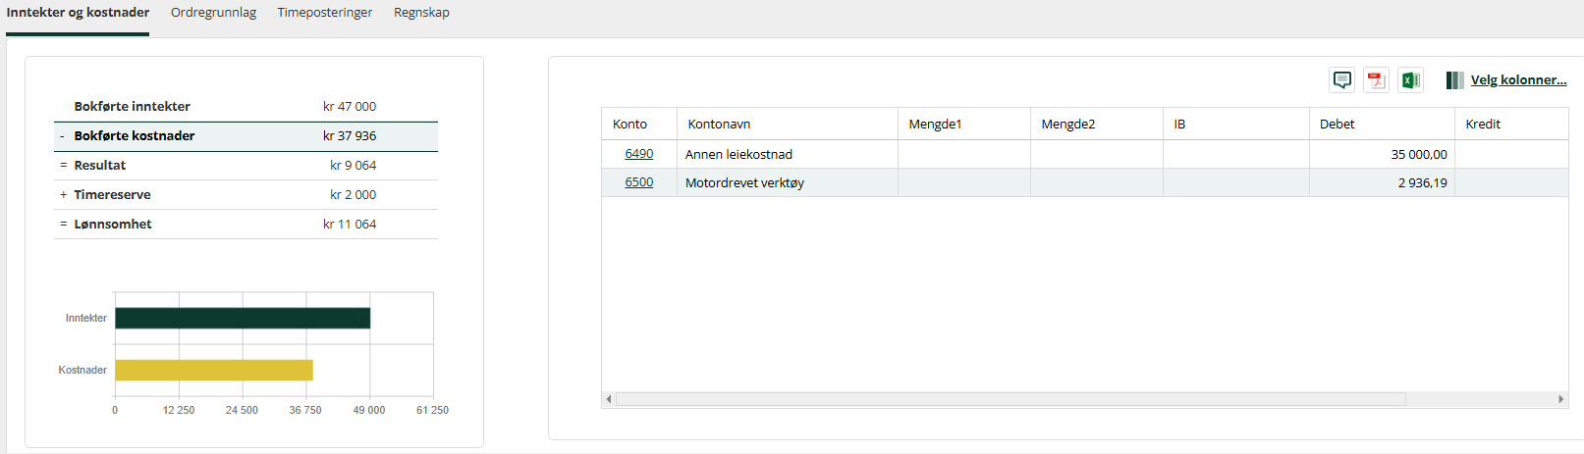
Task: Select the Inntekter og kostnader tab
Action: click(78, 13)
